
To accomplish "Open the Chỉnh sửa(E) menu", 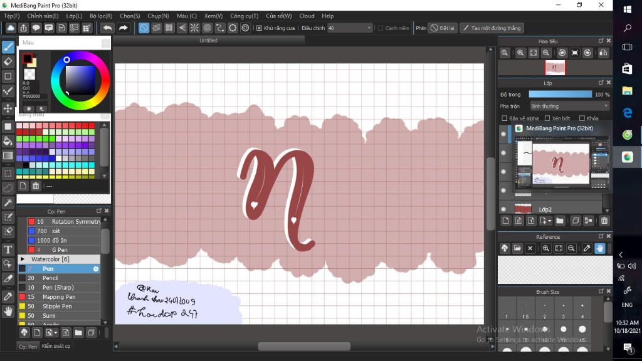I will [x=43, y=16].
